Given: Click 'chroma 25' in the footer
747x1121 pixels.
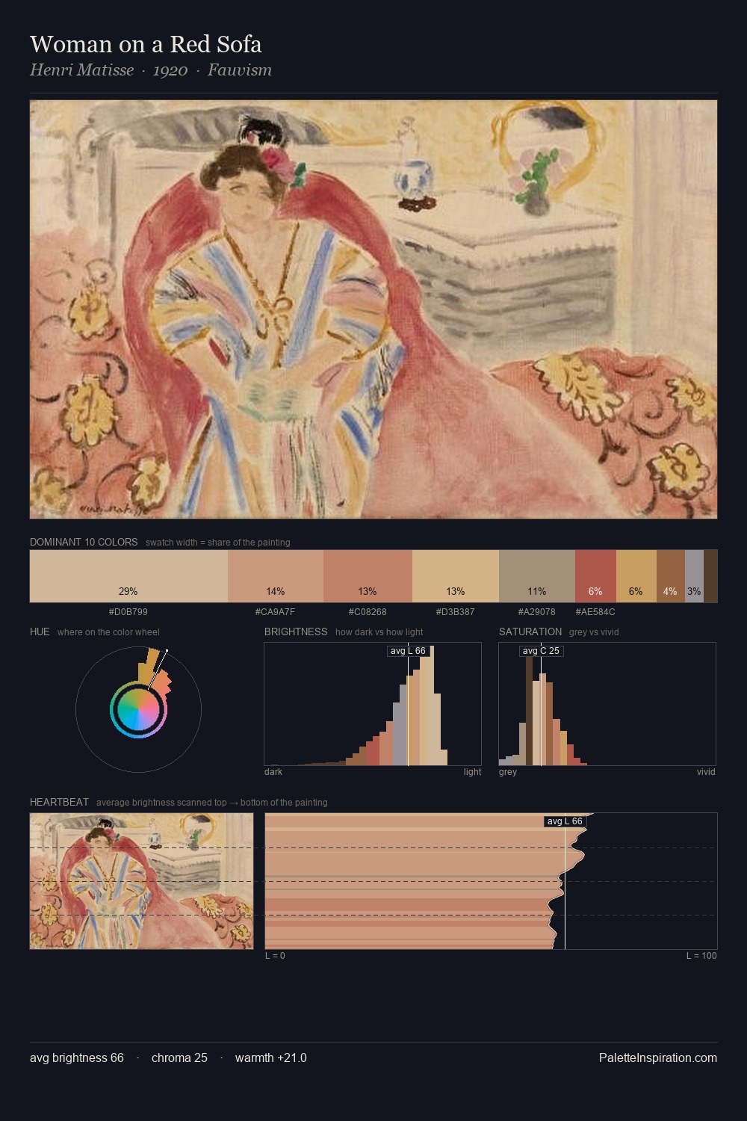Looking at the screenshot, I should [179, 1057].
